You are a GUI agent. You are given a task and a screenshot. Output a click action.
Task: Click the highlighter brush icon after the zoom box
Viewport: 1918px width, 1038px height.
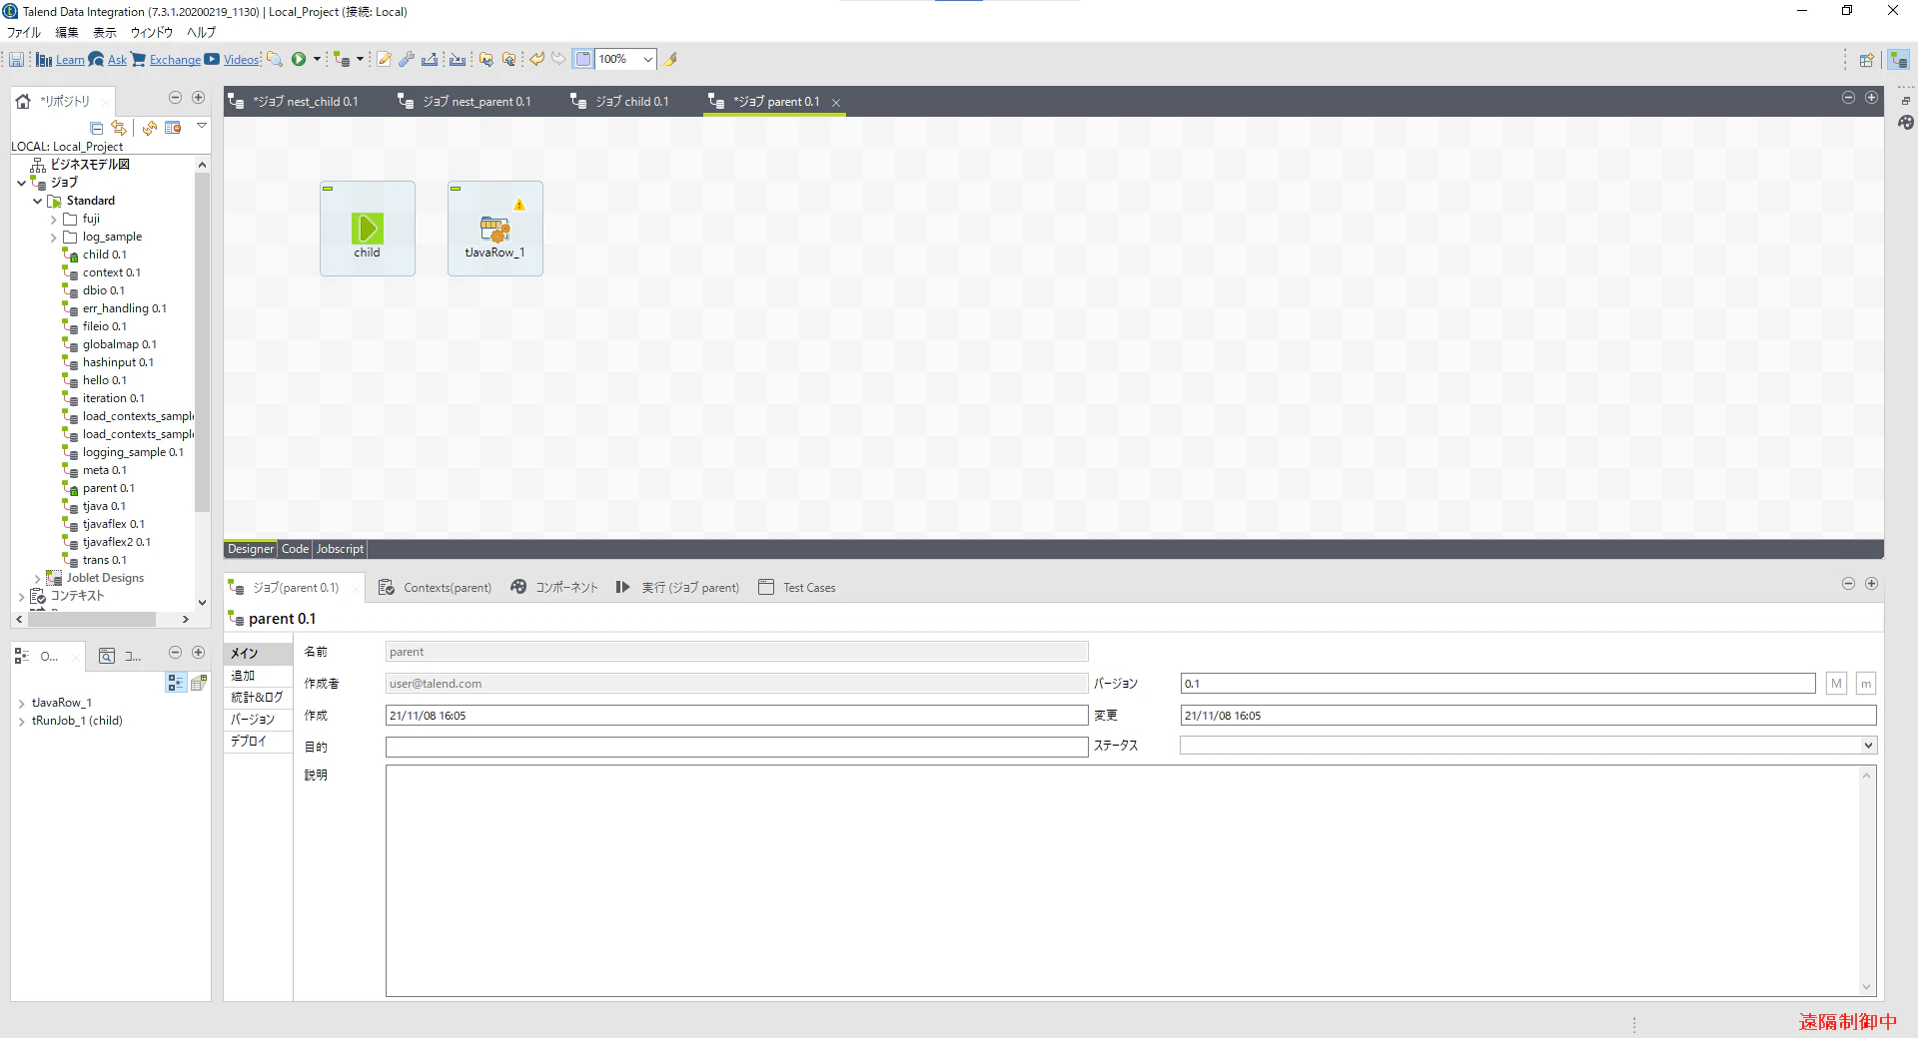(670, 59)
